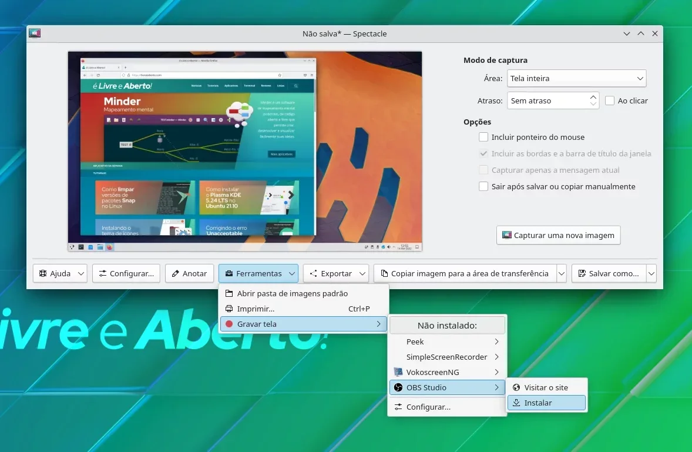
Task: Click the VokoscreenNG app icon
Action: [x=398, y=372]
